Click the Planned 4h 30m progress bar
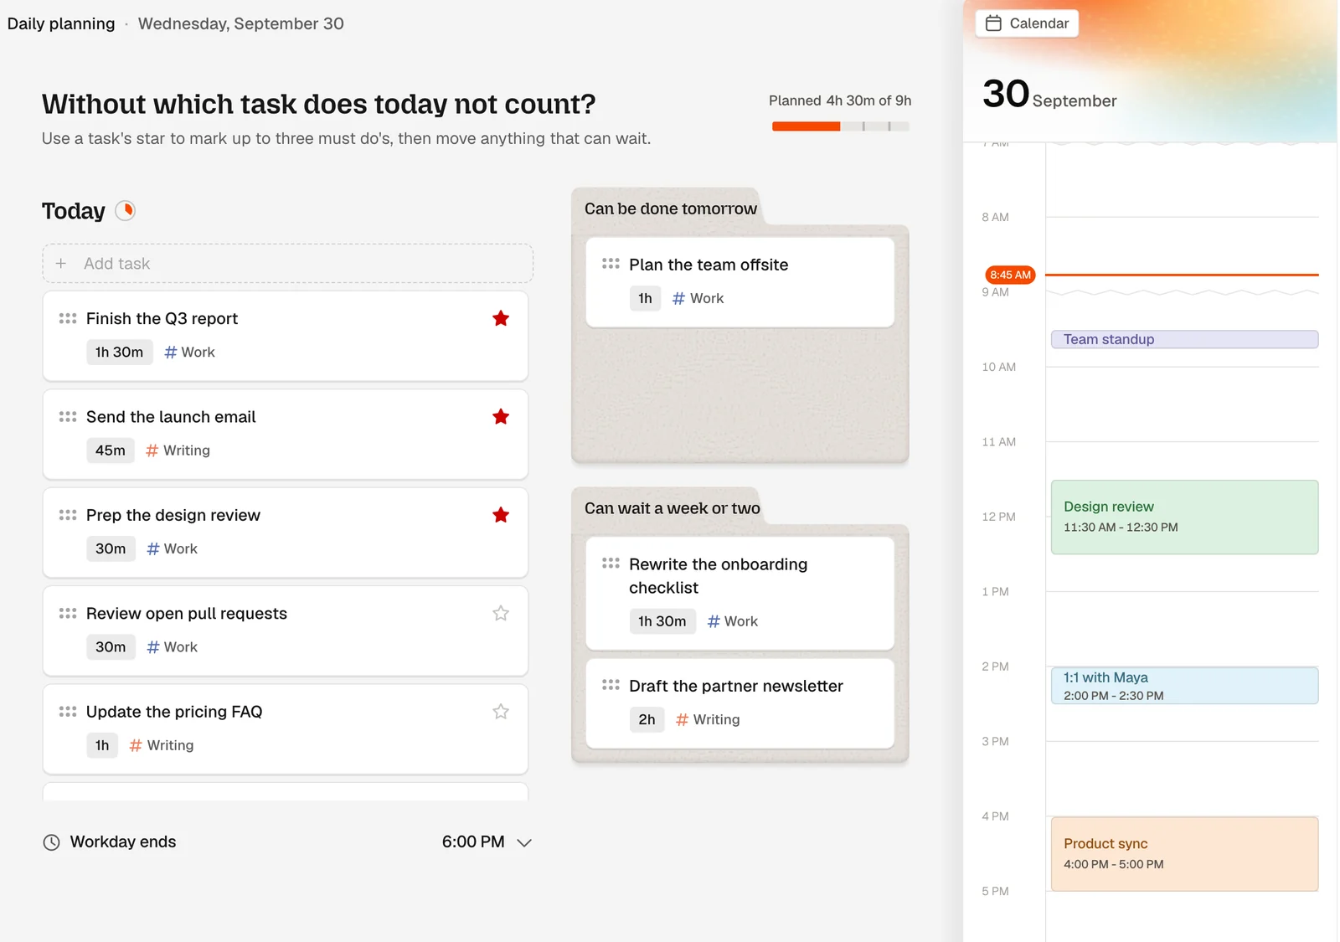 click(x=841, y=126)
